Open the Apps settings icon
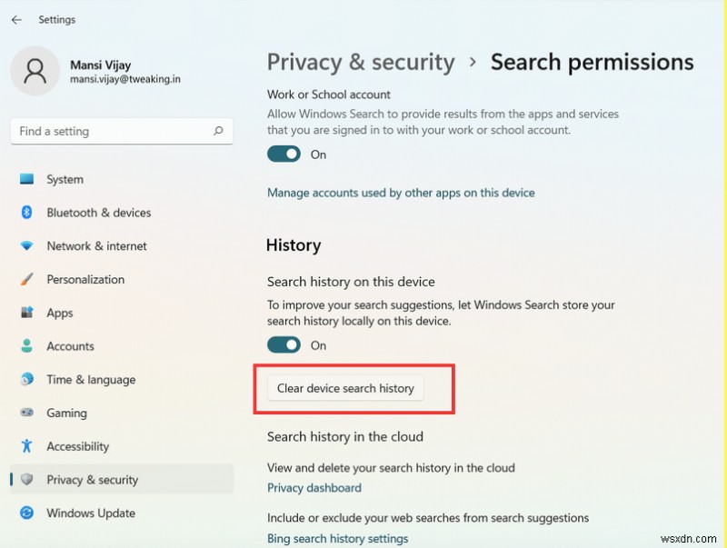This screenshot has height=548, width=727. pyautogui.click(x=27, y=313)
